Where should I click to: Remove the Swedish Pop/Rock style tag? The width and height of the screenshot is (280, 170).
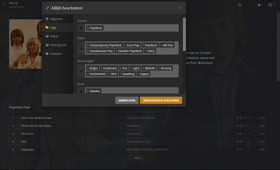click(x=116, y=51)
